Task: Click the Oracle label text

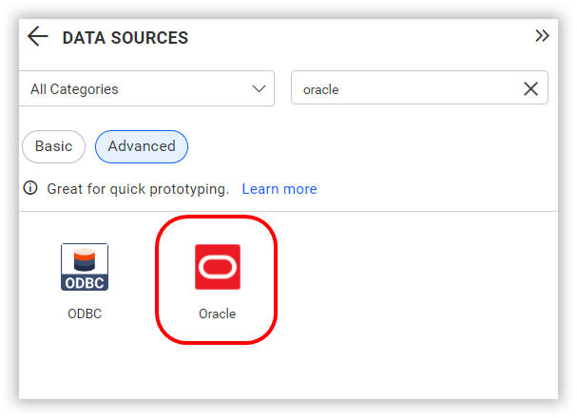Action: [x=217, y=313]
